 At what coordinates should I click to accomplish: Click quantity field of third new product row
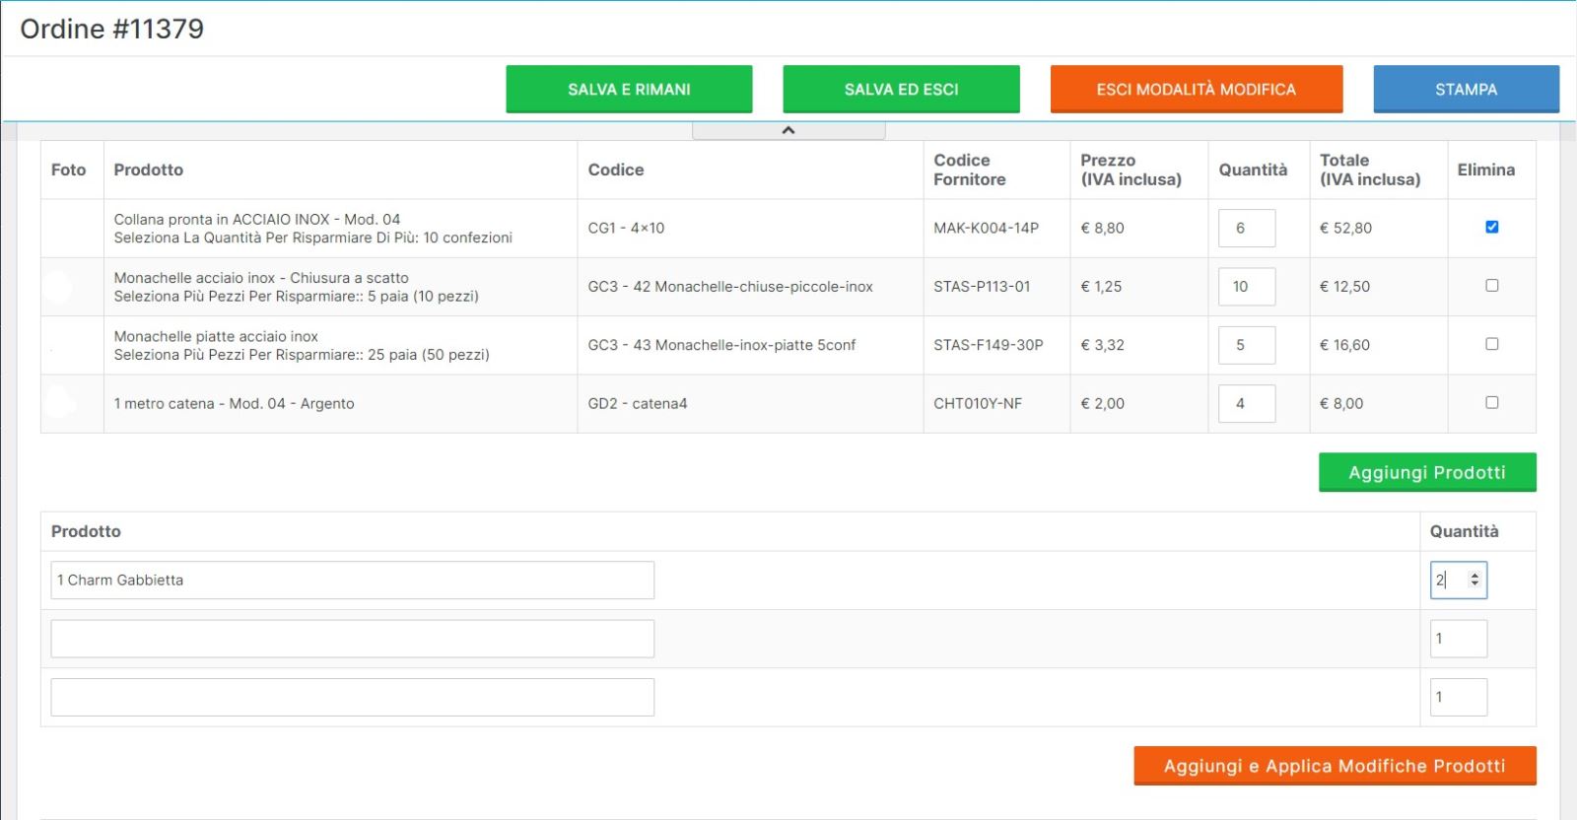(1459, 697)
